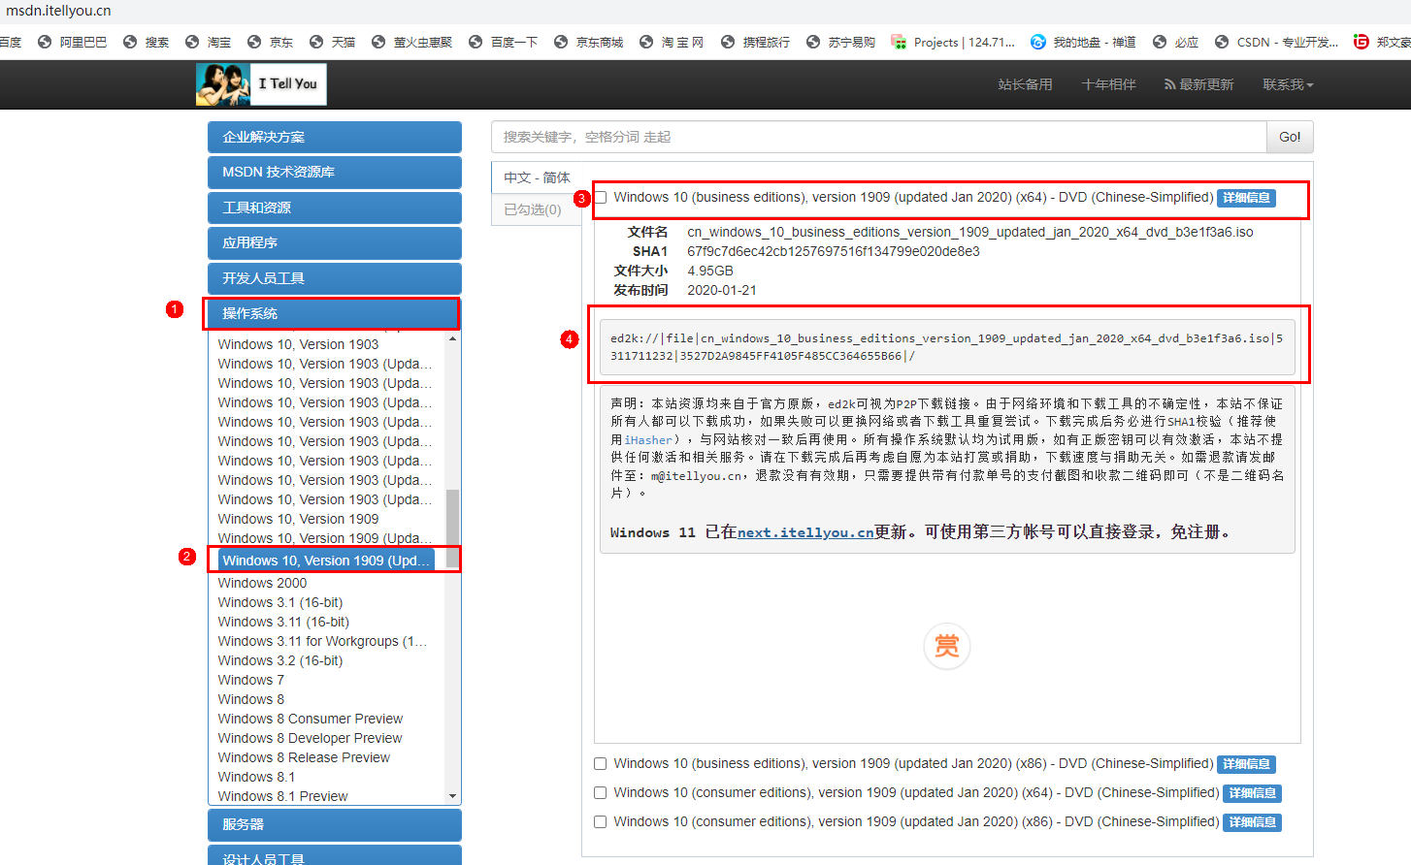Viewport: 1411px width, 865px height.
Task: Tick the consumer editions x86 checkbox
Action: [601, 822]
